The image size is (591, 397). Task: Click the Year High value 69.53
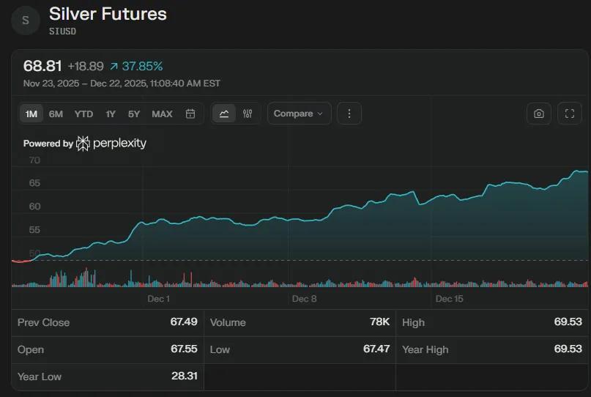pos(568,349)
